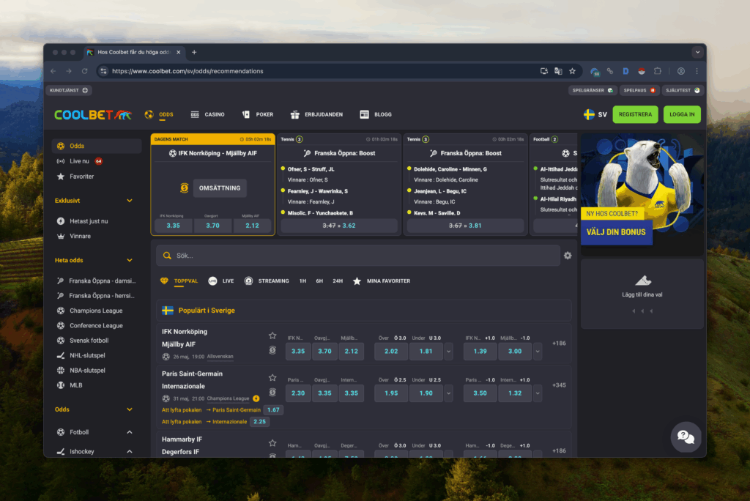
Task: Open MLB baseball link
Action: click(70, 385)
